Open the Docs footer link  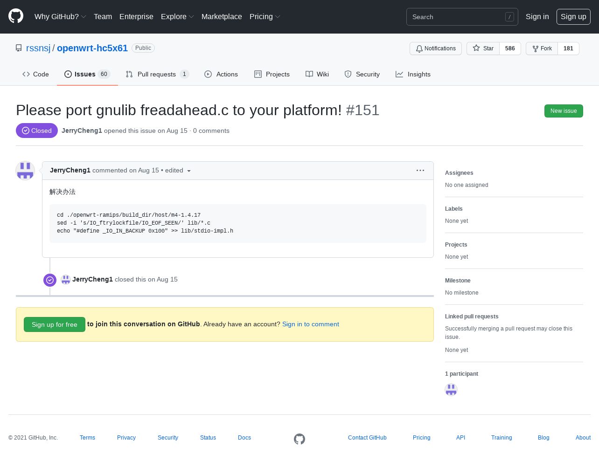(244, 438)
